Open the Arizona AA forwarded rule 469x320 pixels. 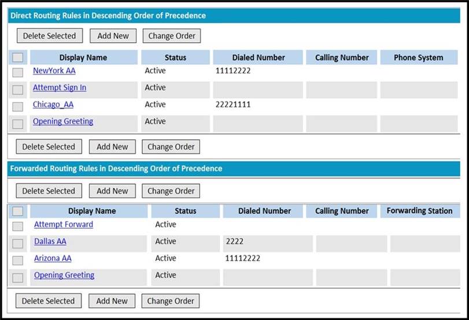coord(53,258)
